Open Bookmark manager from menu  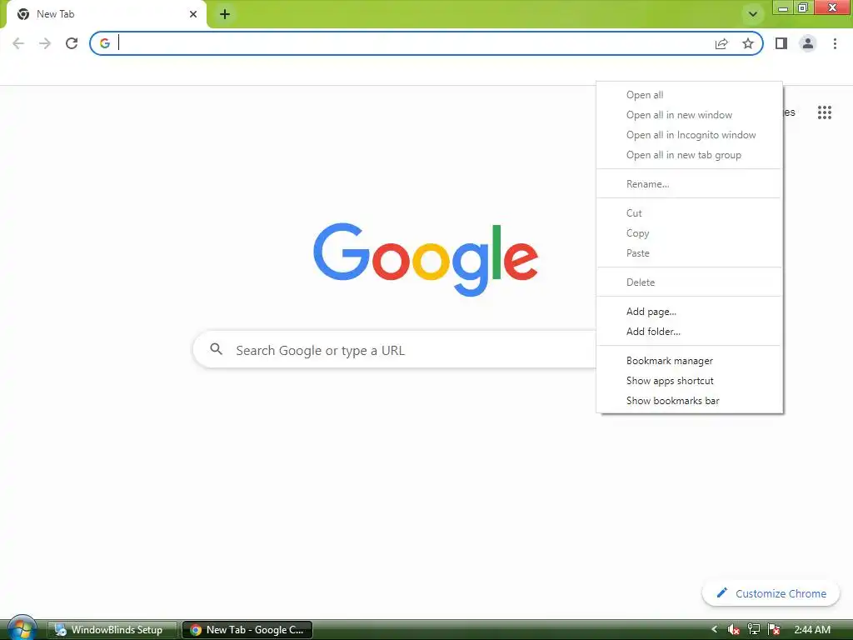click(689, 361)
